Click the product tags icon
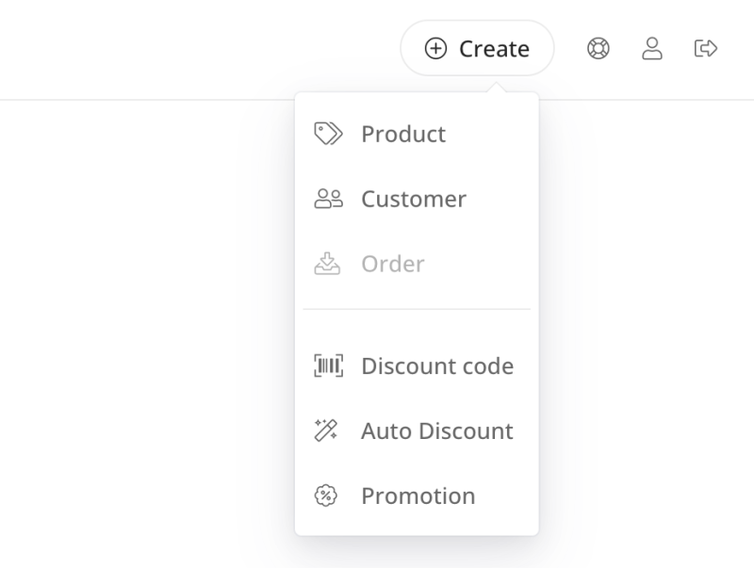The width and height of the screenshot is (754, 568). [328, 134]
